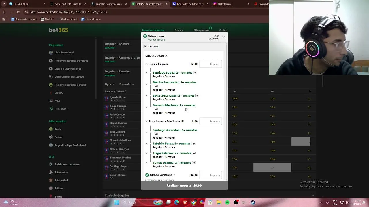Click stake input for Tigre v Belgrano
Screen dimensions: 369x207
[x=211, y=64]
